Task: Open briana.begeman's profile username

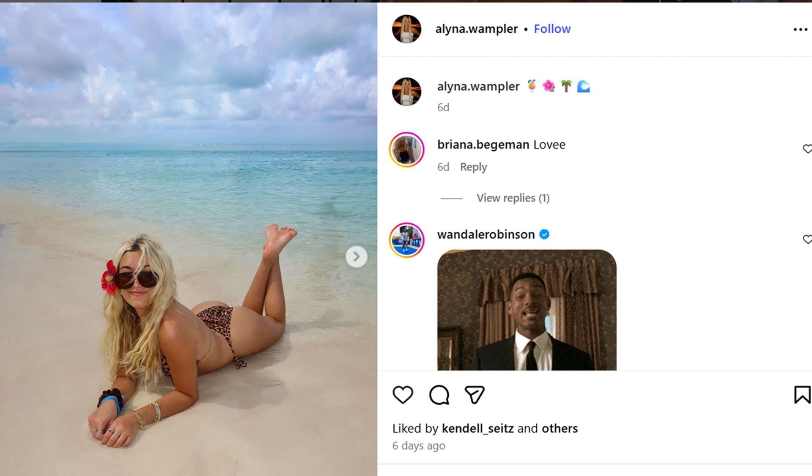Action: click(483, 145)
